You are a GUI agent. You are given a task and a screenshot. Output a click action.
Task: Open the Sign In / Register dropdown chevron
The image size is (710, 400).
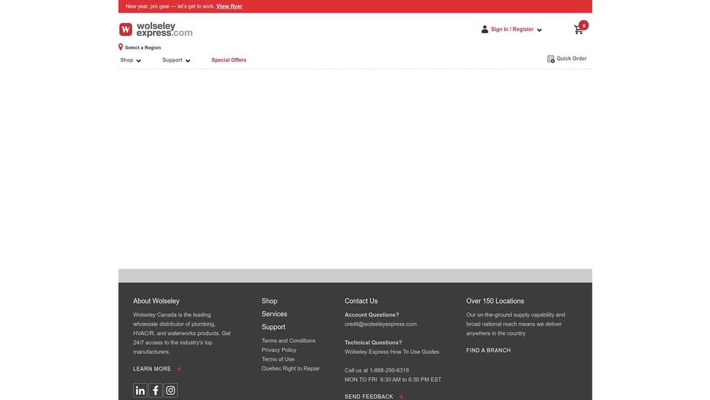click(538, 28)
